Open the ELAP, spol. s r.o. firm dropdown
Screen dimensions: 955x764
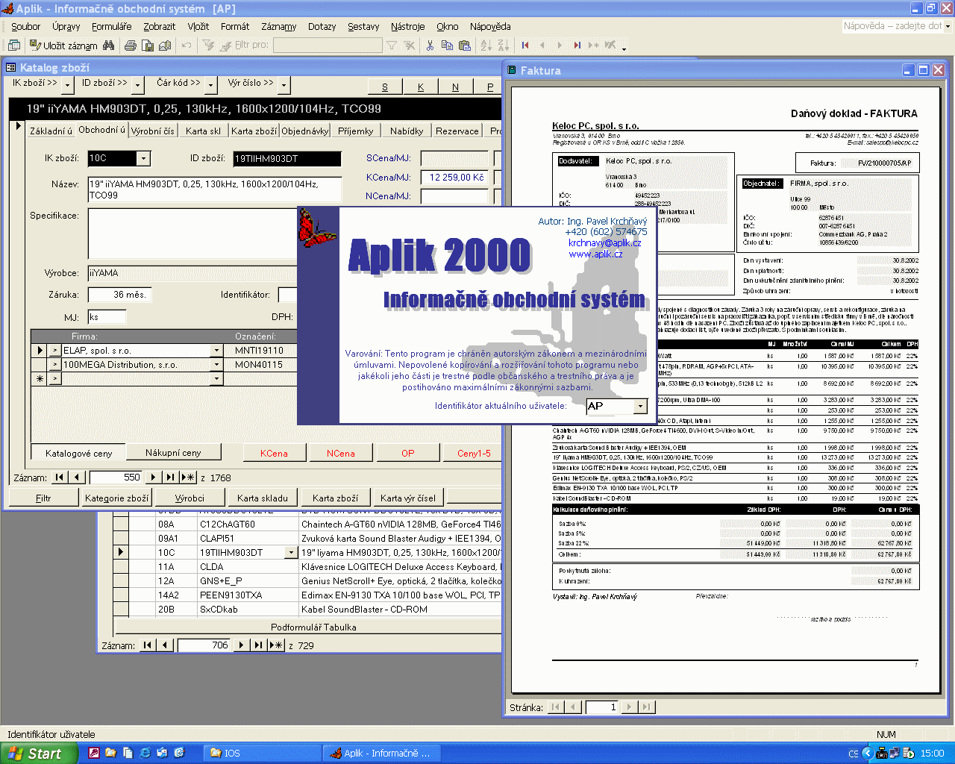tap(217, 350)
